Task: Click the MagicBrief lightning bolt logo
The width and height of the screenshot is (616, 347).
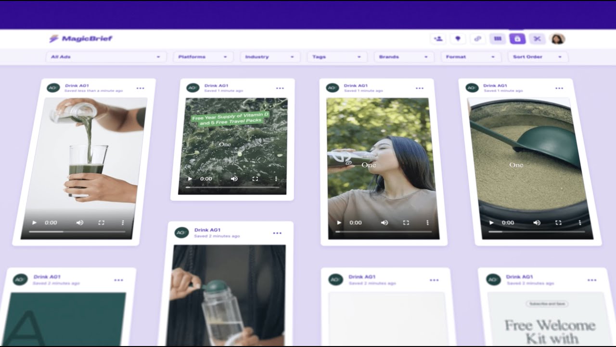Action: coord(53,39)
